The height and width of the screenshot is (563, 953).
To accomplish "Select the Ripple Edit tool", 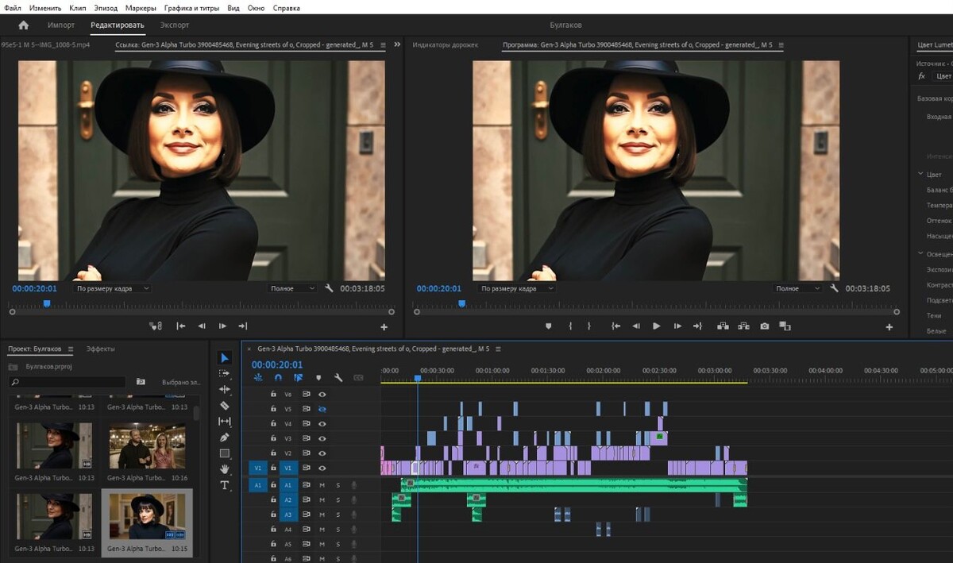I will coord(225,390).
